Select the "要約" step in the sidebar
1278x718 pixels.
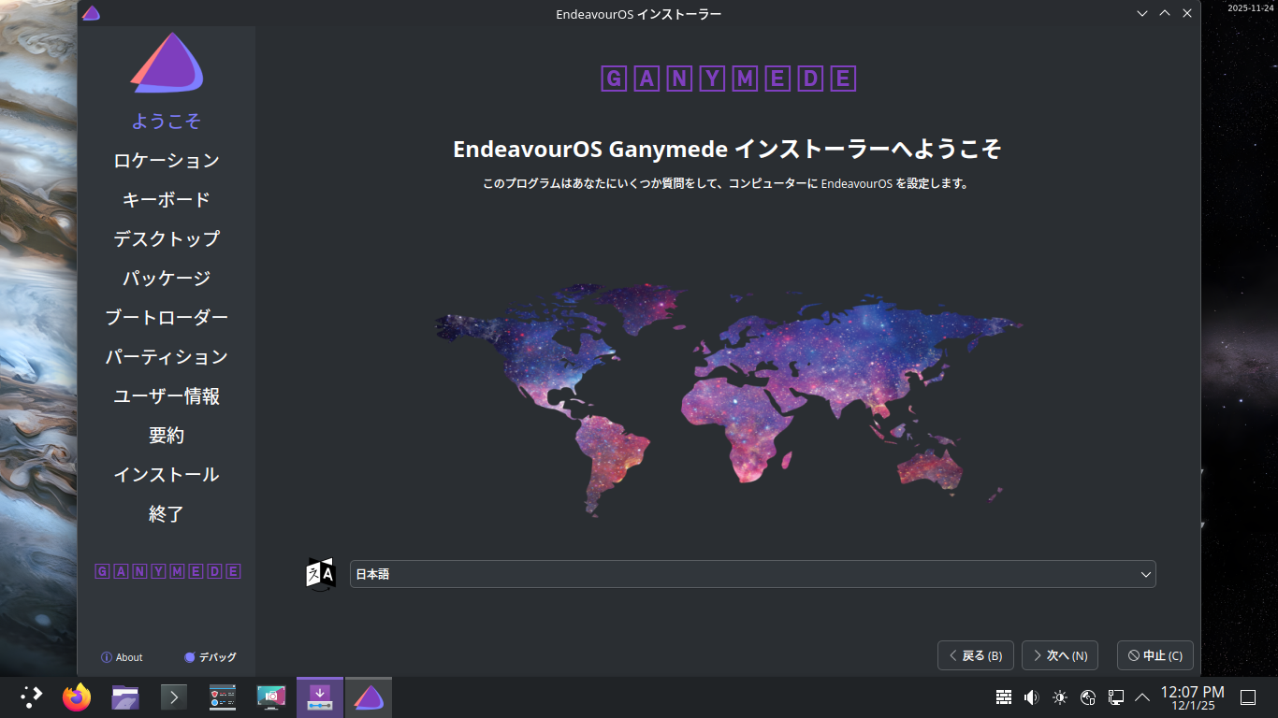(x=167, y=436)
